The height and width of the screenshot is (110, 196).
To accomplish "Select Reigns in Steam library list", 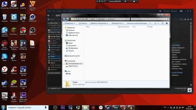I will click(52, 56).
